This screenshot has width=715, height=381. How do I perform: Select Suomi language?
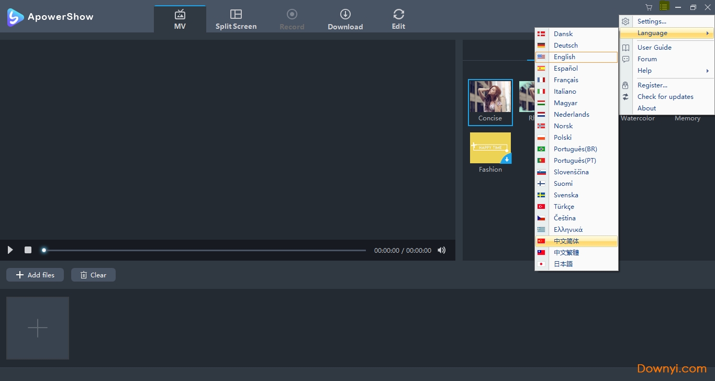point(576,184)
